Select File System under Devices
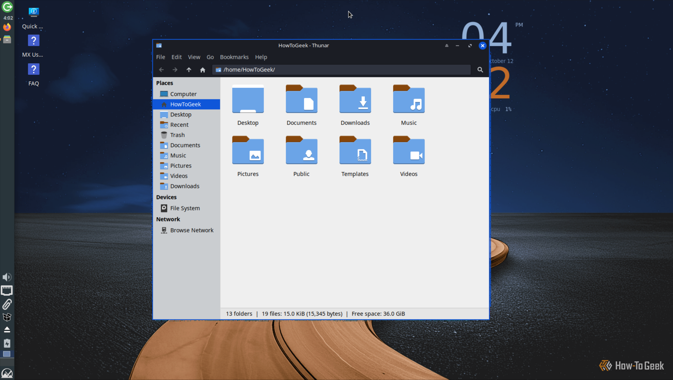The width and height of the screenshot is (673, 380). [x=186, y=208]
